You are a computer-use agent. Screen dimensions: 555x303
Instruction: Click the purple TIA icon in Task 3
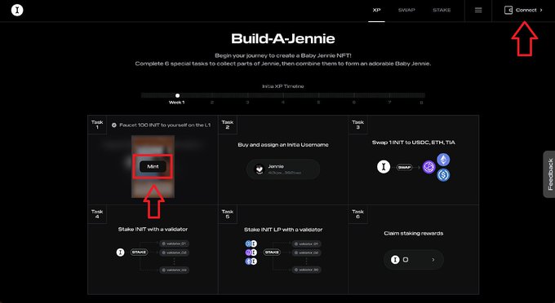tap(429, 167)
